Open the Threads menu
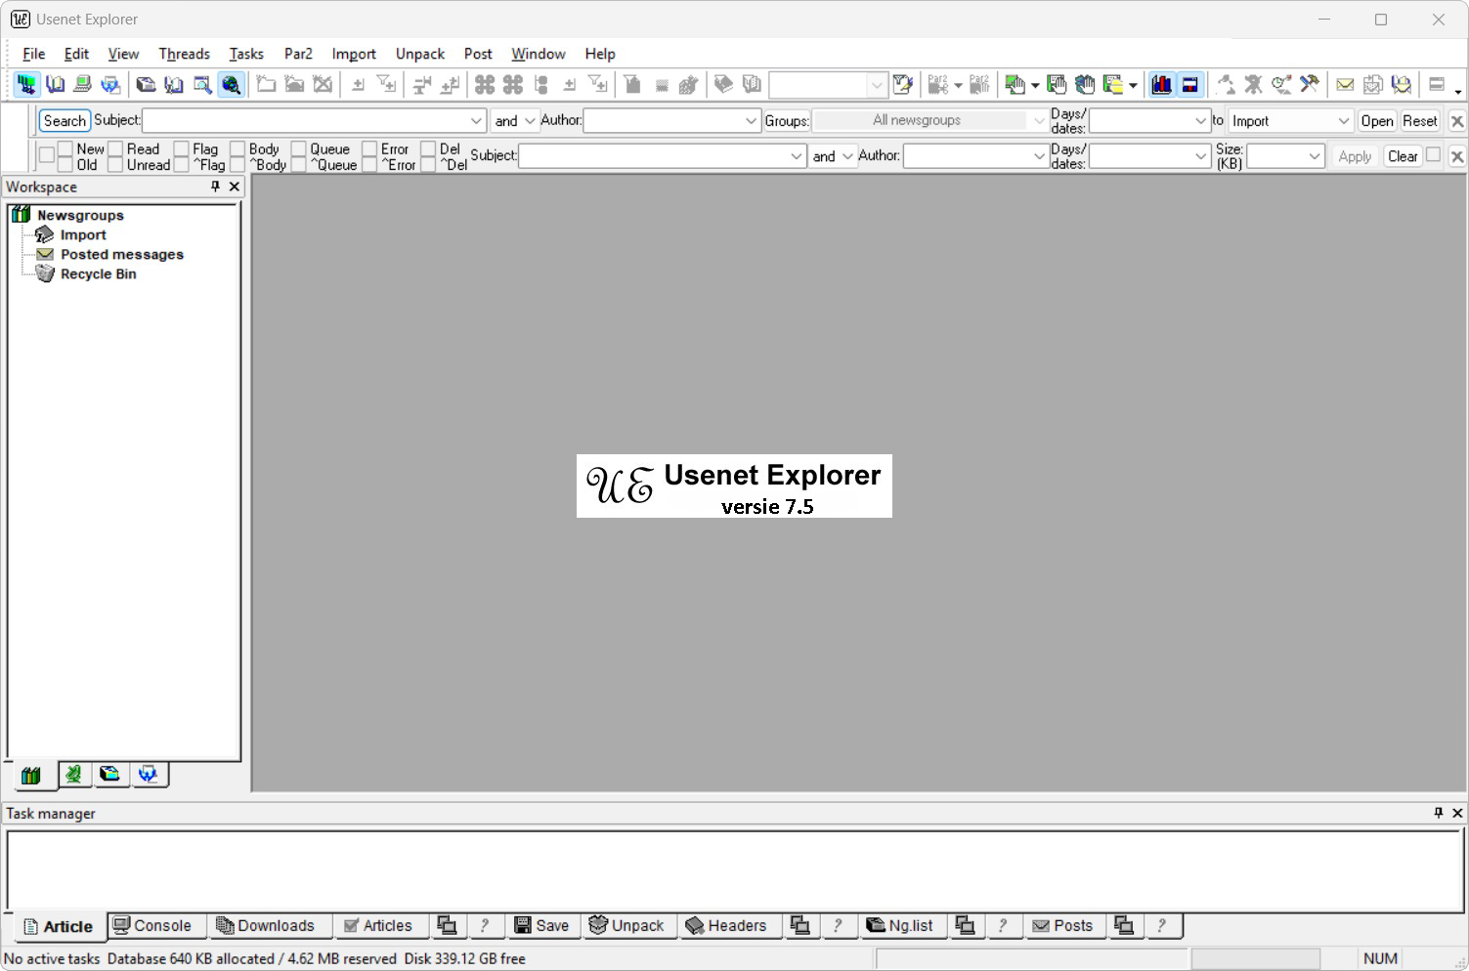Image resolution: width=1469 pixels, height=971 pixels. (184, 54)
